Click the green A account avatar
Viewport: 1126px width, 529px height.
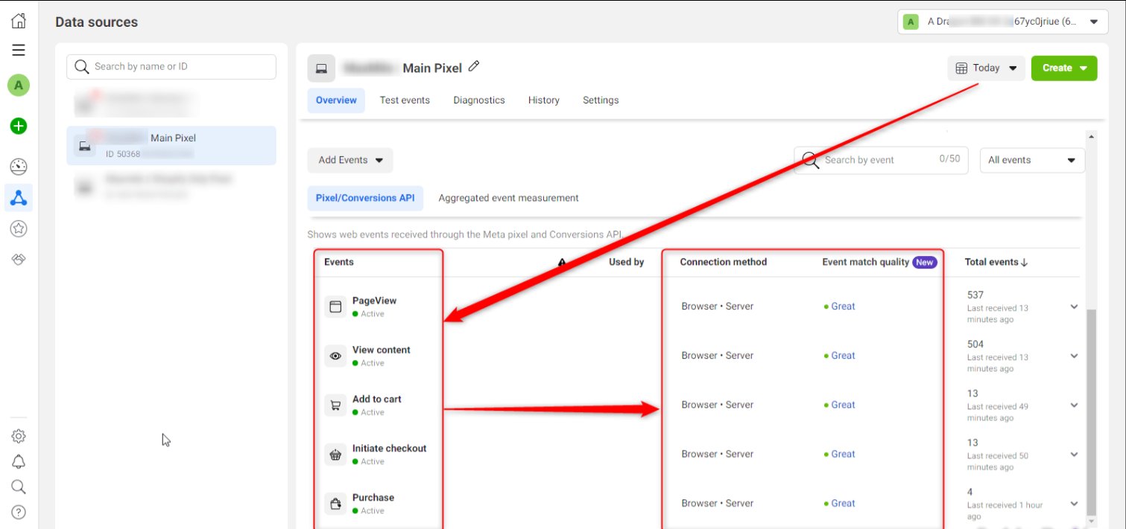coord(19,85)
